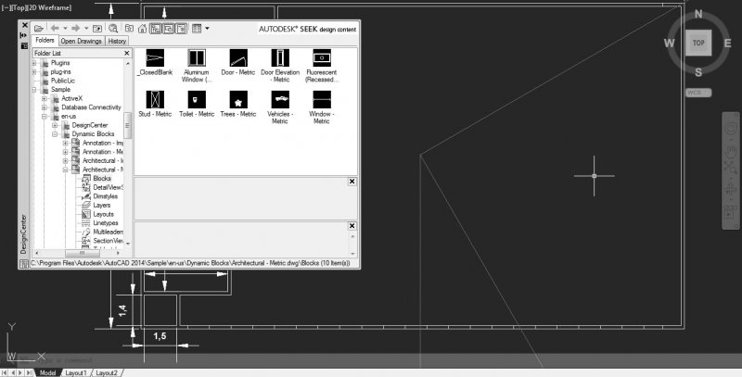Open the Search tool in DesignCenter
Image resolution: width=742 pixels, height=377 pixels.
113,29
